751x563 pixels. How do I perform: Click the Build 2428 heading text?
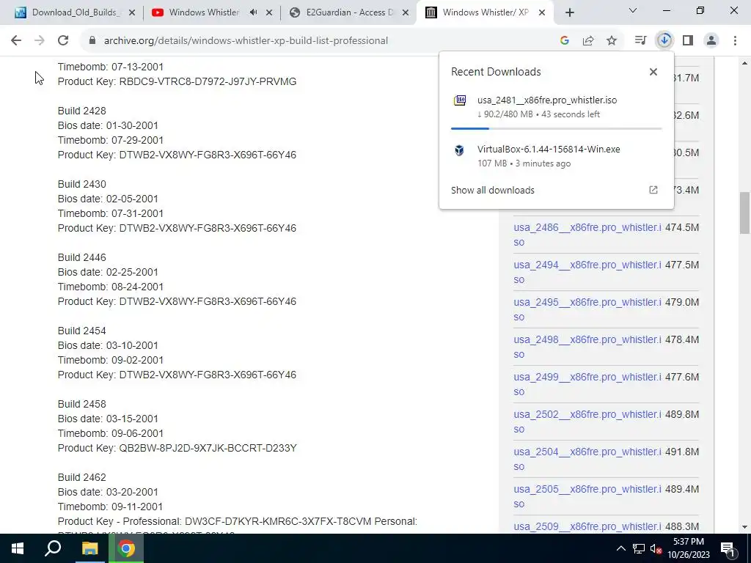pos(82,111)
